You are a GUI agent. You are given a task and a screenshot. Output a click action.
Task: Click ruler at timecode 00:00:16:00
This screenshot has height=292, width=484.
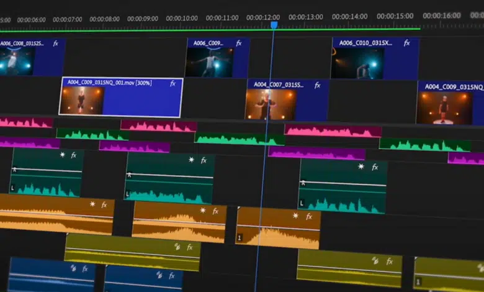point(442,16)
